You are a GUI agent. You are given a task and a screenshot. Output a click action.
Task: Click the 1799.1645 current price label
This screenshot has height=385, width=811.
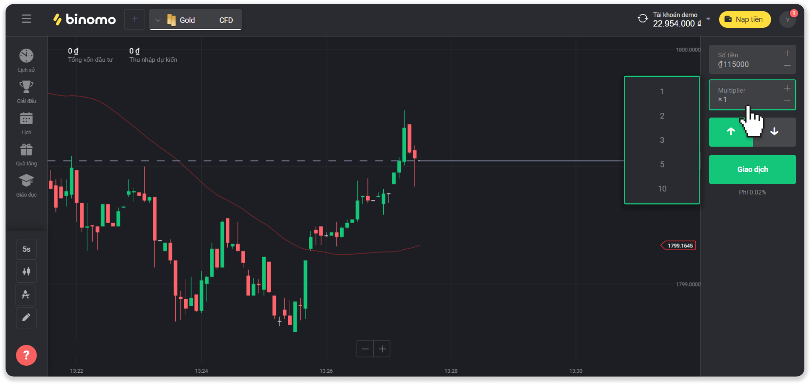pyautogui.click(x=679, y=246)
